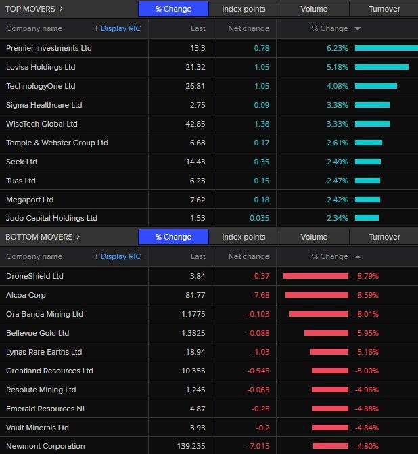Select the Volume tab in Top Movers

point(314,9)
